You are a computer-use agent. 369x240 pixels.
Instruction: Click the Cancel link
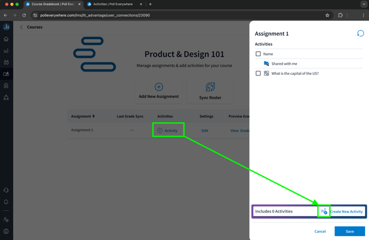coord(320,231)
